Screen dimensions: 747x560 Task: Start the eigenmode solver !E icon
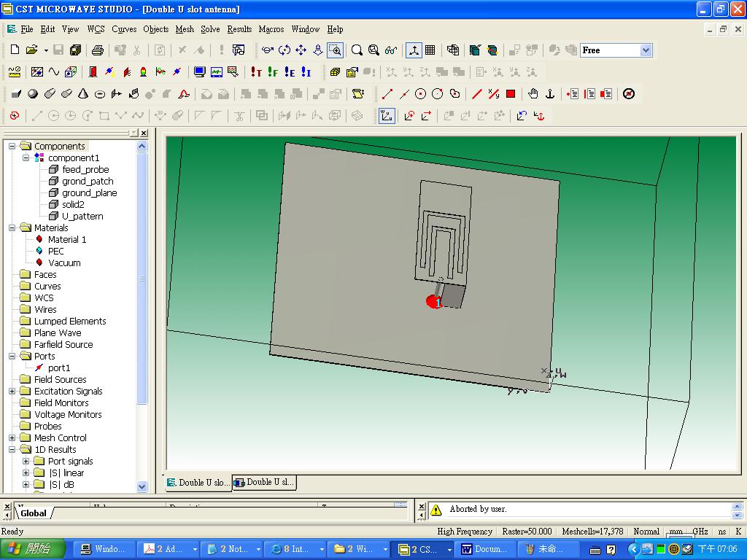point(290,72)
